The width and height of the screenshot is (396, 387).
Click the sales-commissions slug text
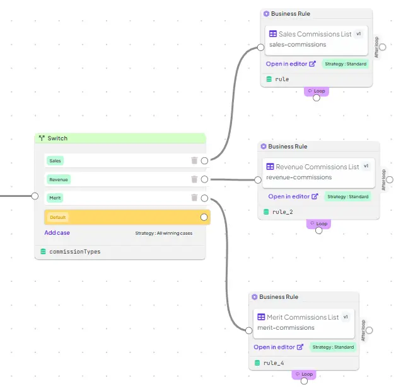coord(298,45)
